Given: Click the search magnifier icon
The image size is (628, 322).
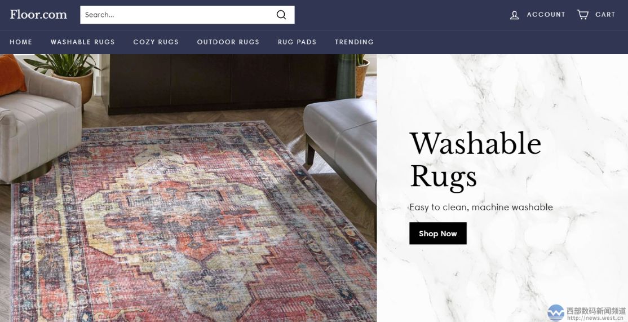Looking at the screenshot, I should [281, 15].
